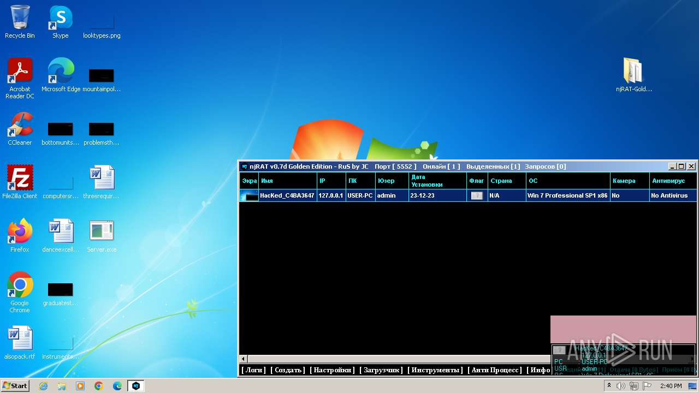The width and height of the screenshot is (699, 393).
Task: Open the taskbar clock showing 2:40 PM
Action: coord(671,386)
